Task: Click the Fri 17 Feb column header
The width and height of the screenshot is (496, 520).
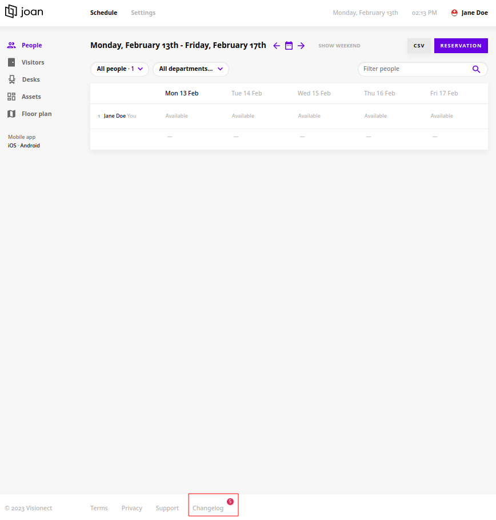Action: (x=444, y=93)
